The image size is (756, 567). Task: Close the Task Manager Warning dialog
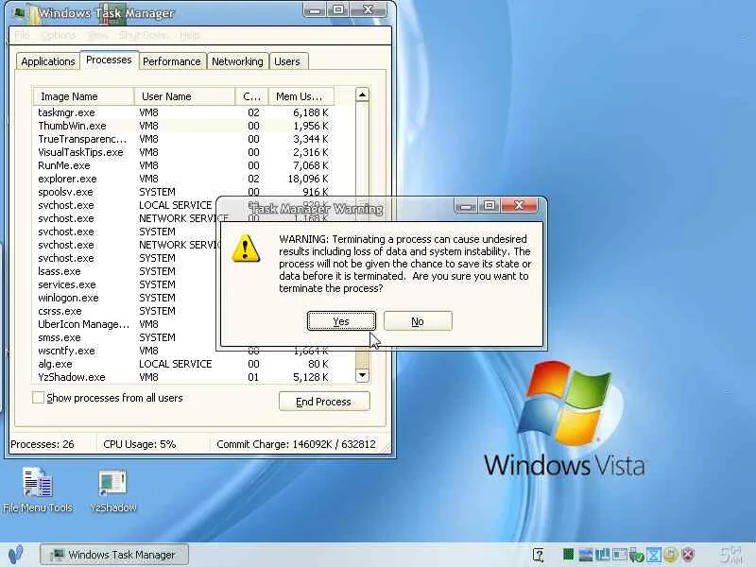[519, 205]
